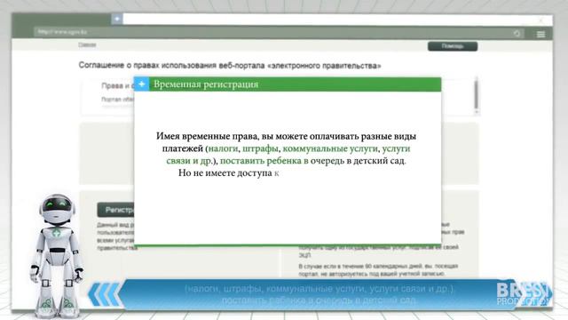Click the new tab plus icon
The width and height of the screenshot is (568, 320).
click(x=117, y=19)
